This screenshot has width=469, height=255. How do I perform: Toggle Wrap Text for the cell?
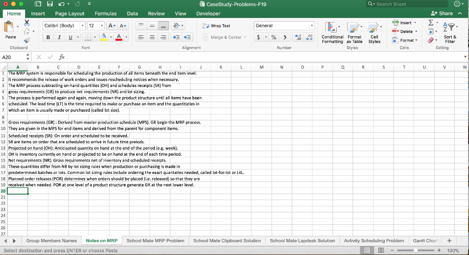click(x=216, y=26)
